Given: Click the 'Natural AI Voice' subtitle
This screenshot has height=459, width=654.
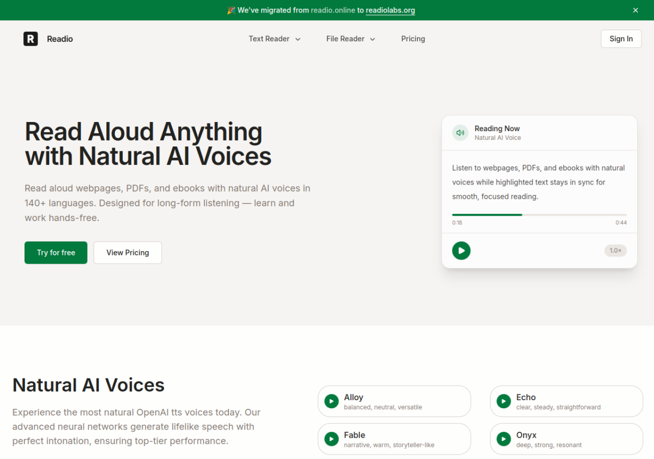Looking at the screenshot, I should (x=498, y=138).
